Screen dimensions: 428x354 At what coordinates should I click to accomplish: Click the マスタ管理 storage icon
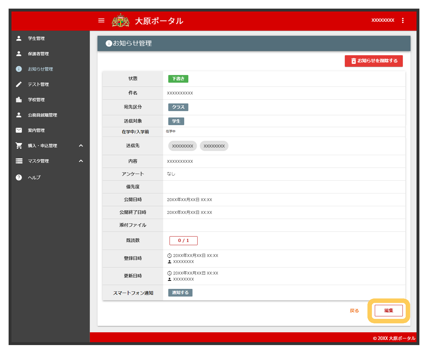19,161
